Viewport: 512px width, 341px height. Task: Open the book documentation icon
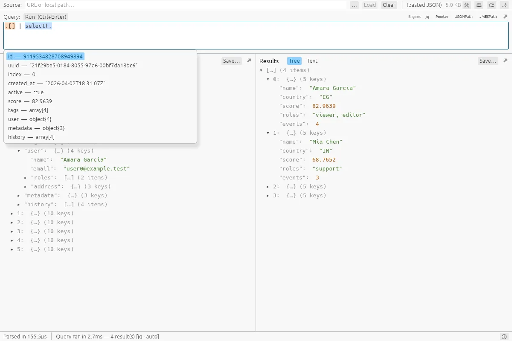coord(479,5)
